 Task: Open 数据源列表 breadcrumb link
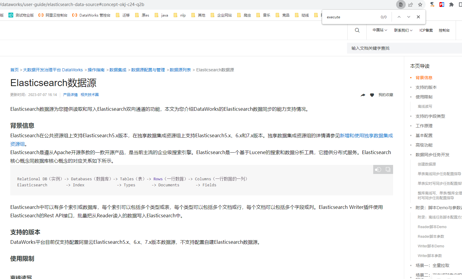[x=180, y=70]
